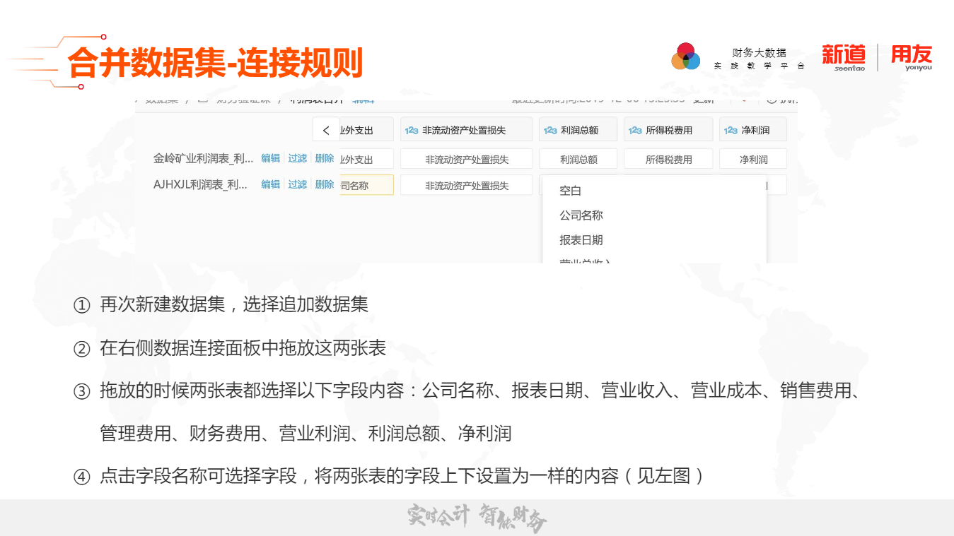
Task: Click 过滤 for AJHXJL利润表 row
Action: point(298,184)
